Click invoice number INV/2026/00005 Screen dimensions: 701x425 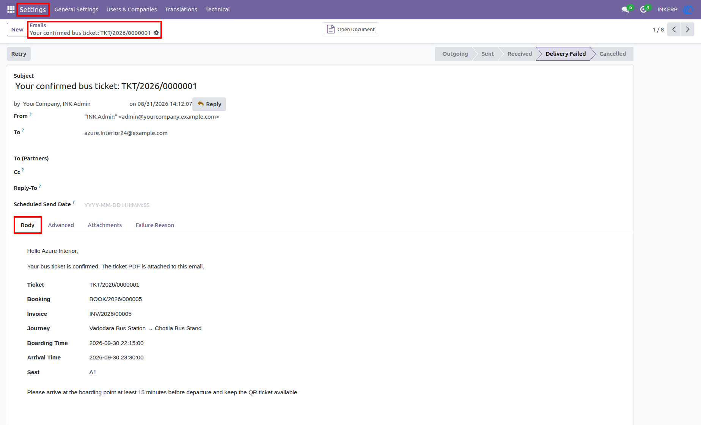110,314
